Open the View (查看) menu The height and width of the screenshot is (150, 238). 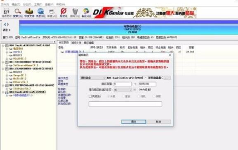pyautogui.click(x=49, y=5)
